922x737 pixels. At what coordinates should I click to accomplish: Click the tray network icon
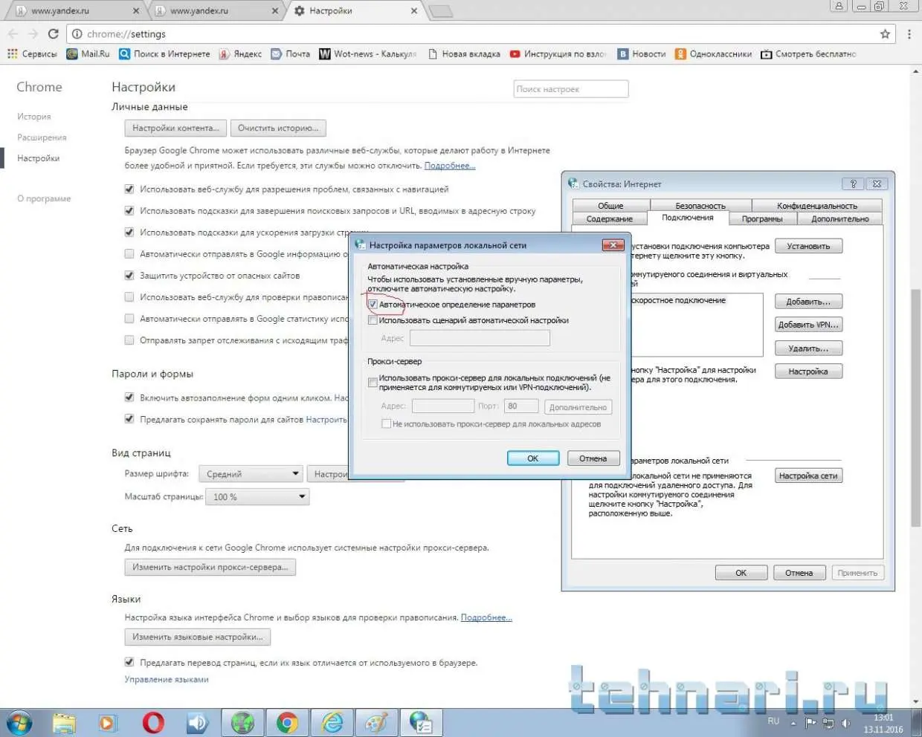pos(828,722)
